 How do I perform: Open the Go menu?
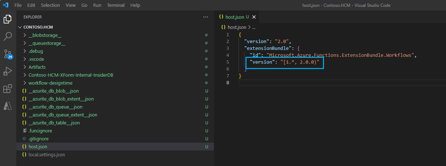(x=84, y=5)
